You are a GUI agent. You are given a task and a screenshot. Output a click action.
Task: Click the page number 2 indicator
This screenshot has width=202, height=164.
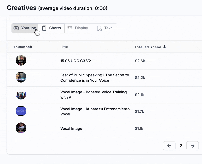[x=181, y=146]
